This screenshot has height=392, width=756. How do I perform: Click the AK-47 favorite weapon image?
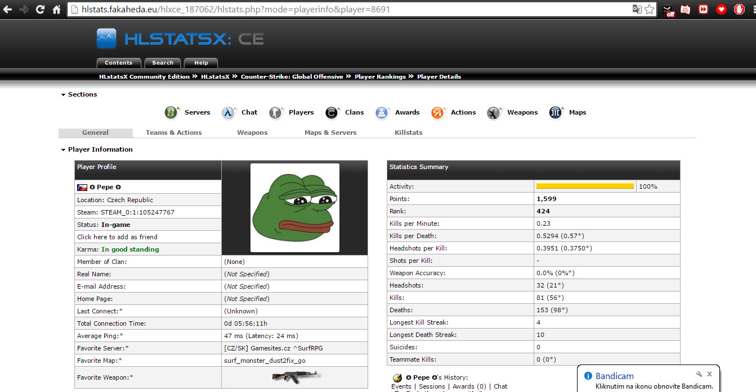(295, 377)
